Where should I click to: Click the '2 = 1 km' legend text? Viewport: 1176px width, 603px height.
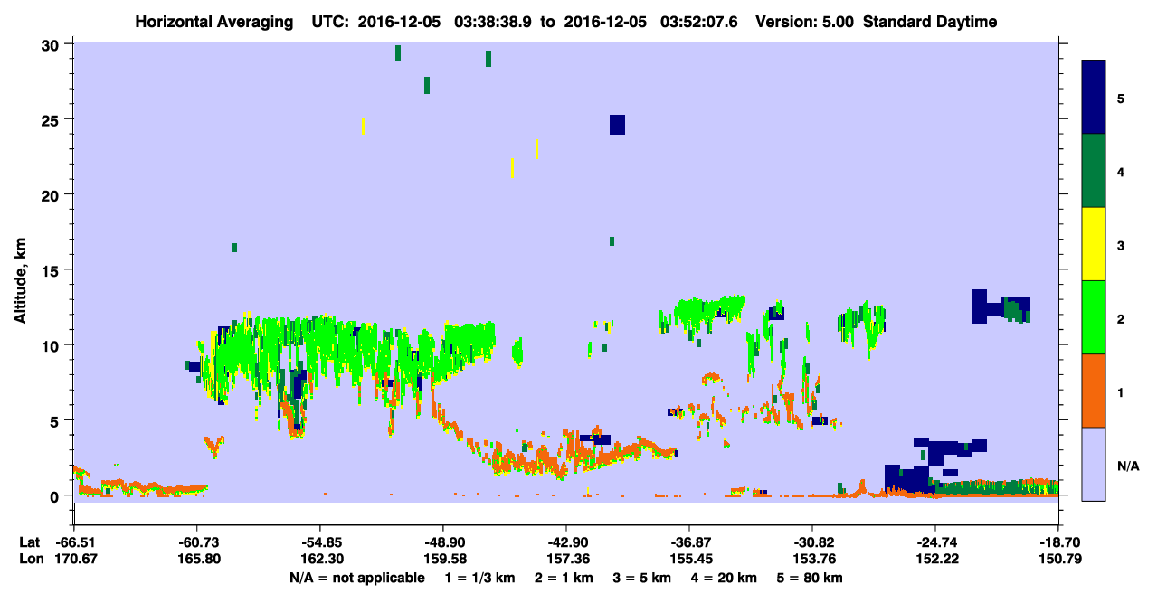pos(565,578)
